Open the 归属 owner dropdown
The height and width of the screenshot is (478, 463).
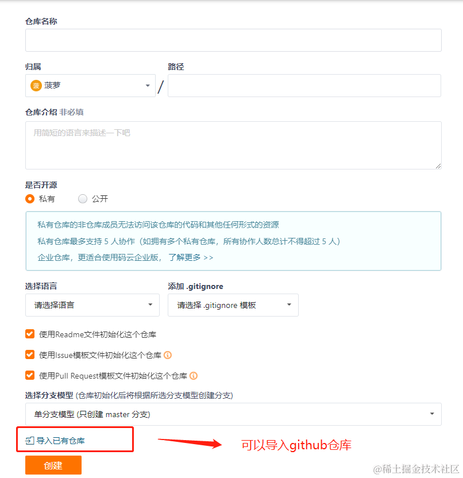pos(91,86)
